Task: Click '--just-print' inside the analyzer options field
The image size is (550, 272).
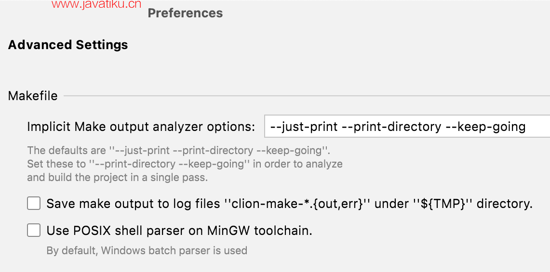Action: tap(304, 127)
